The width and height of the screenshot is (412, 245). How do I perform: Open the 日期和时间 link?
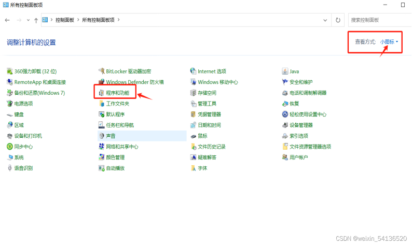tap(210, 125)
